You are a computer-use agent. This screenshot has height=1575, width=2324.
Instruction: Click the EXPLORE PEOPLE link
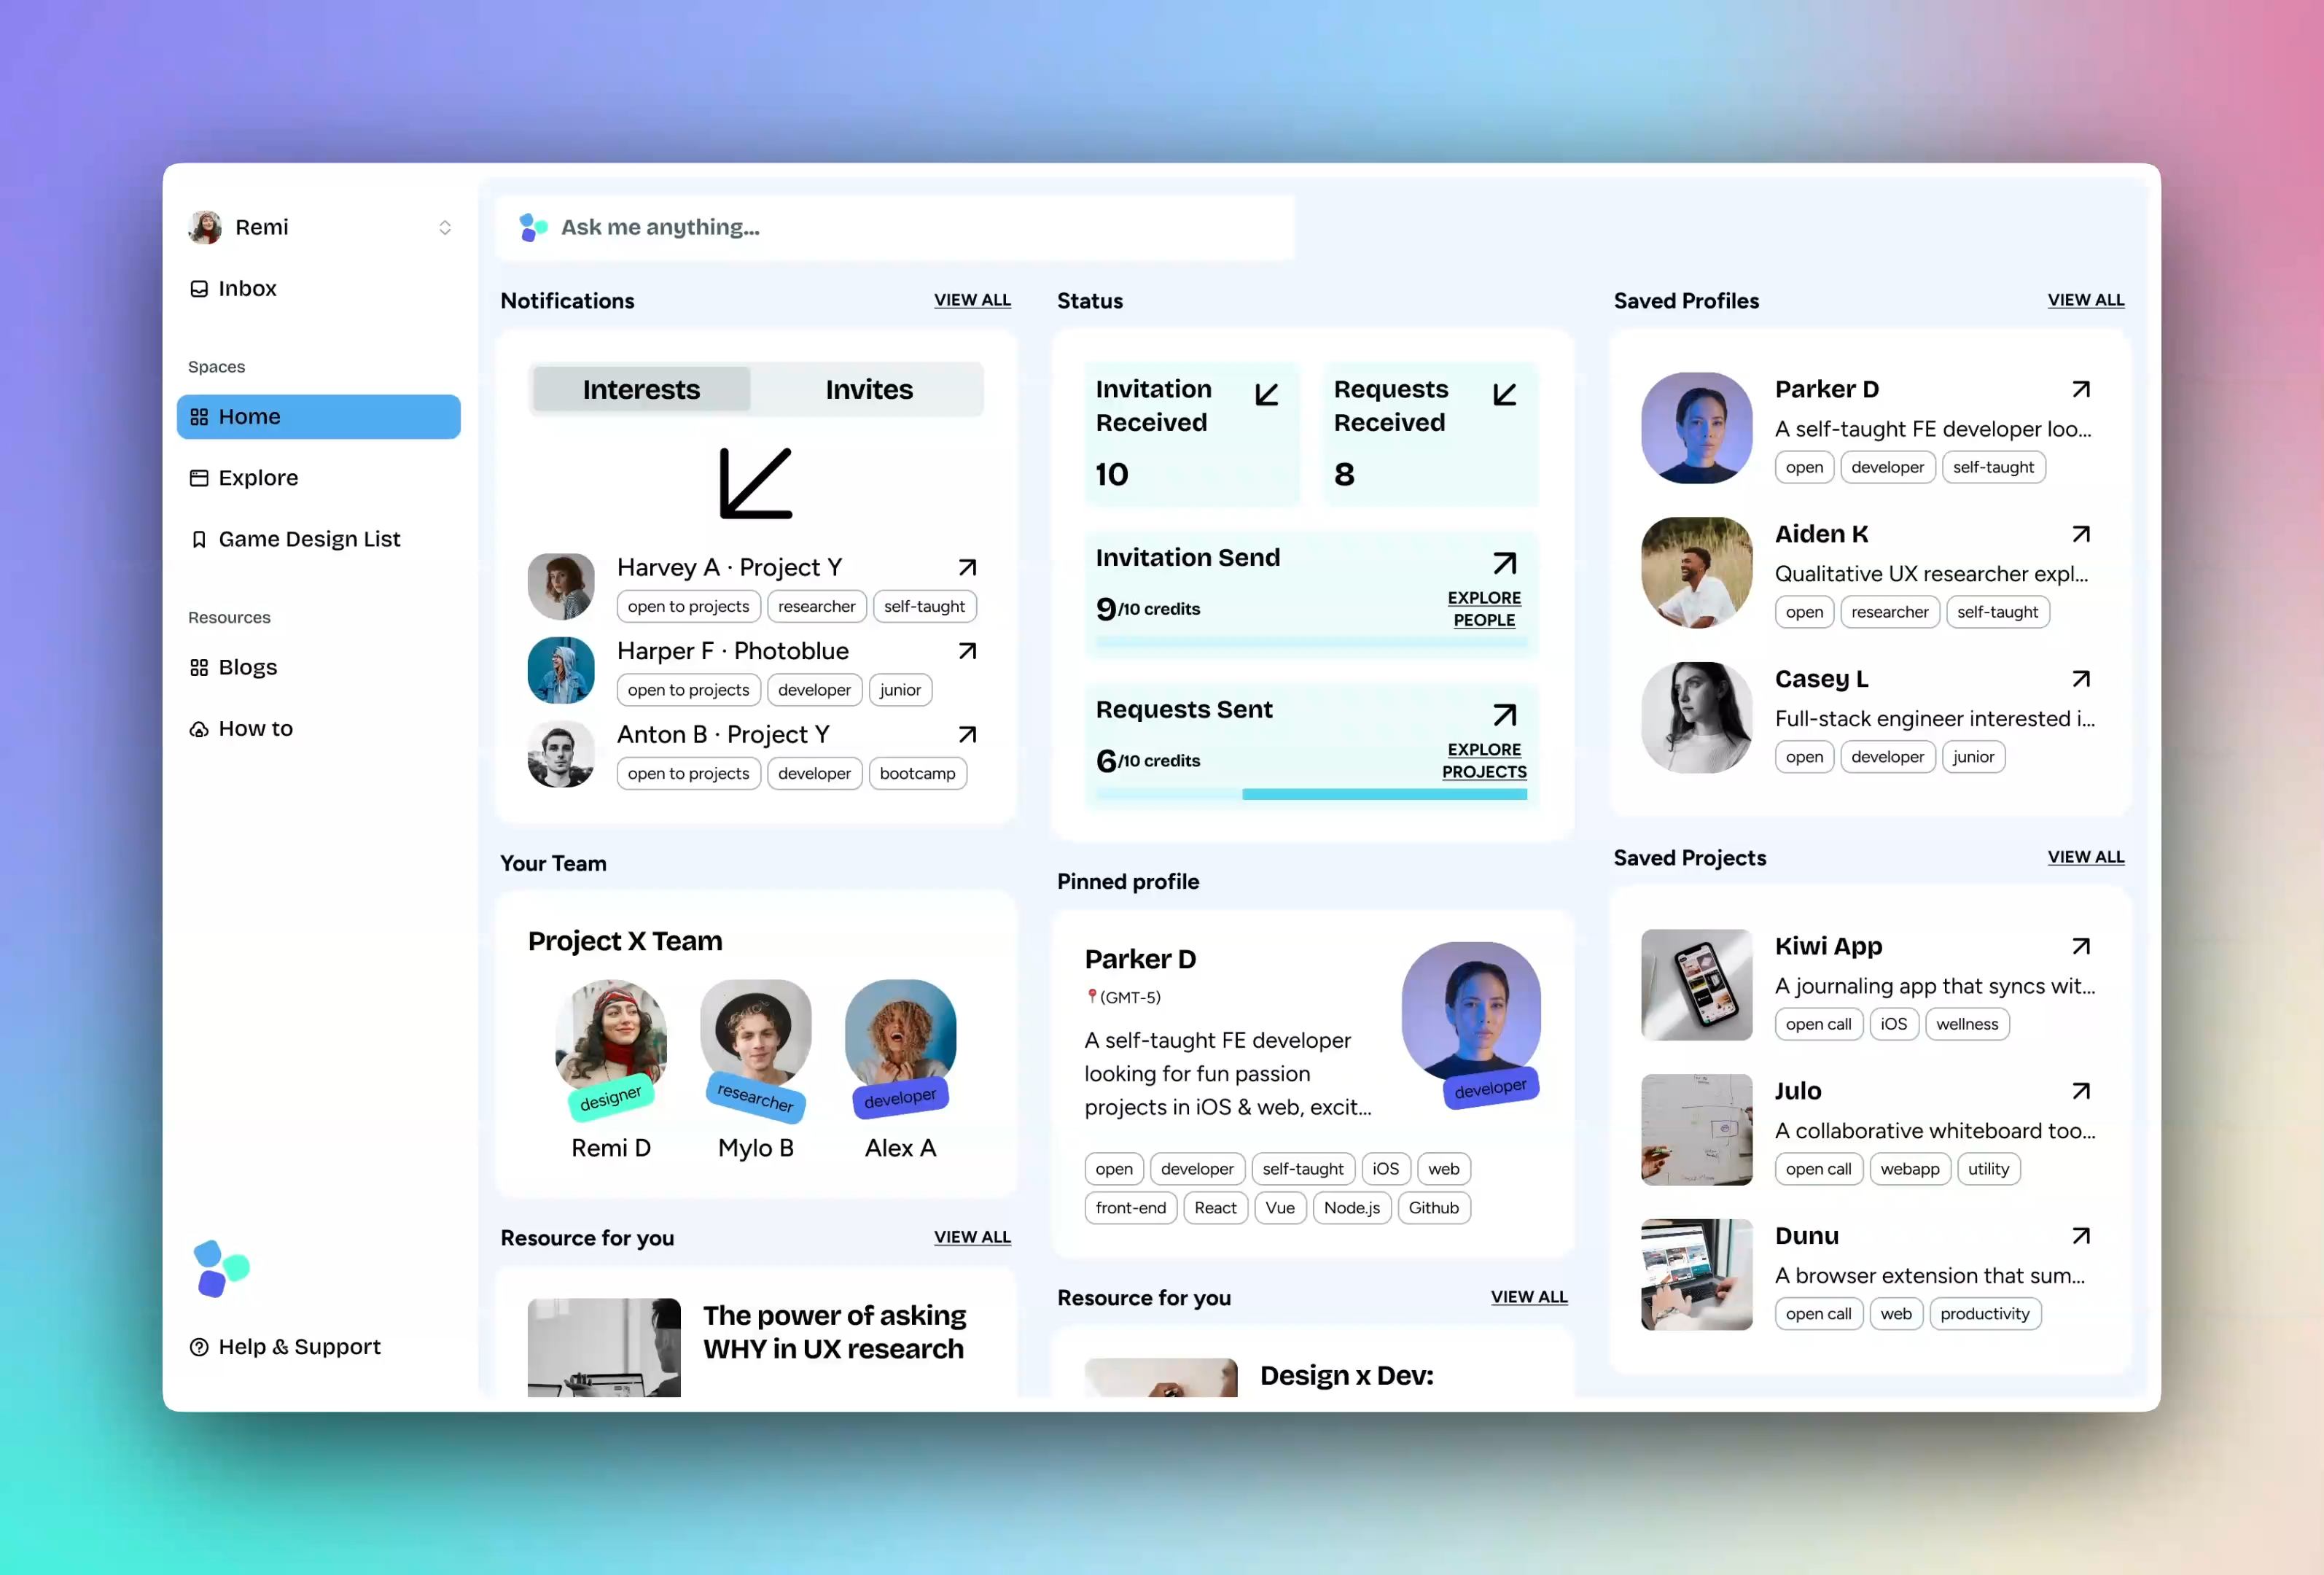point(1484,609)
